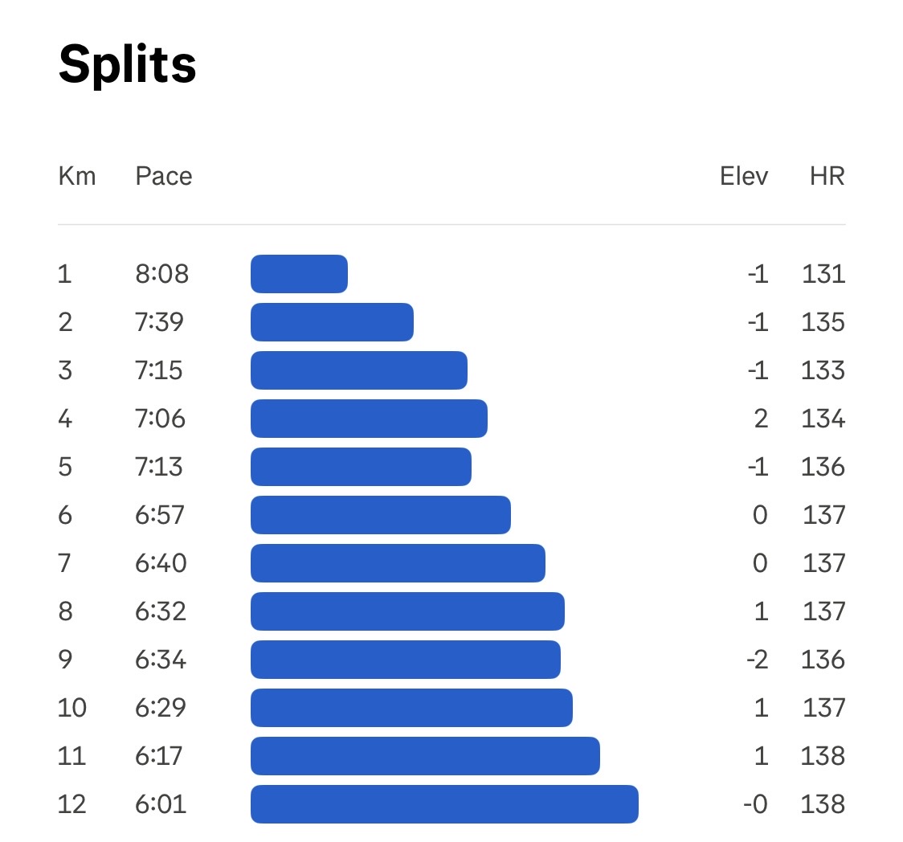Click the longest bar for kilometer 12

click(444, 804)
